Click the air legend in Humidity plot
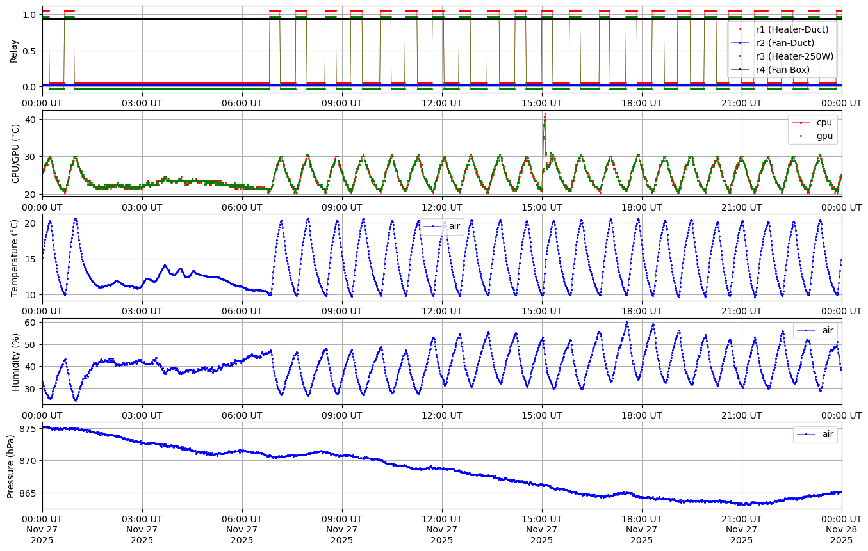The image size is (868, 551). pos(828,330)
